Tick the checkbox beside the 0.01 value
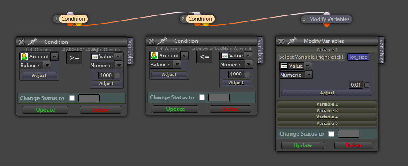The width and height of the screenshot is (408, 166). coord(367,85)
